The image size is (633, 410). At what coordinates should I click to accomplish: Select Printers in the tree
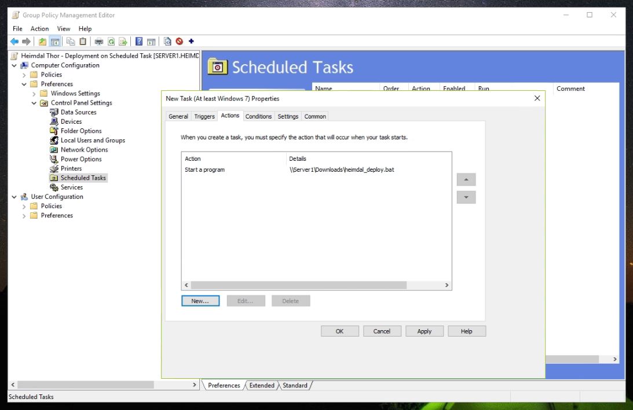point(71,168)
